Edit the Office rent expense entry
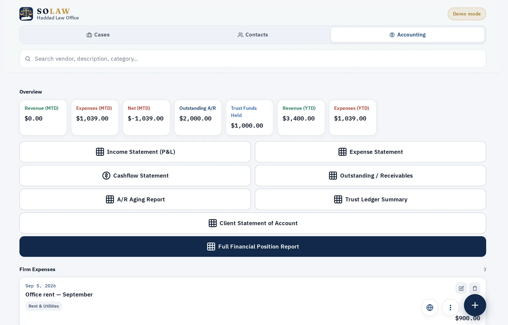 click(x=461, y=288)
